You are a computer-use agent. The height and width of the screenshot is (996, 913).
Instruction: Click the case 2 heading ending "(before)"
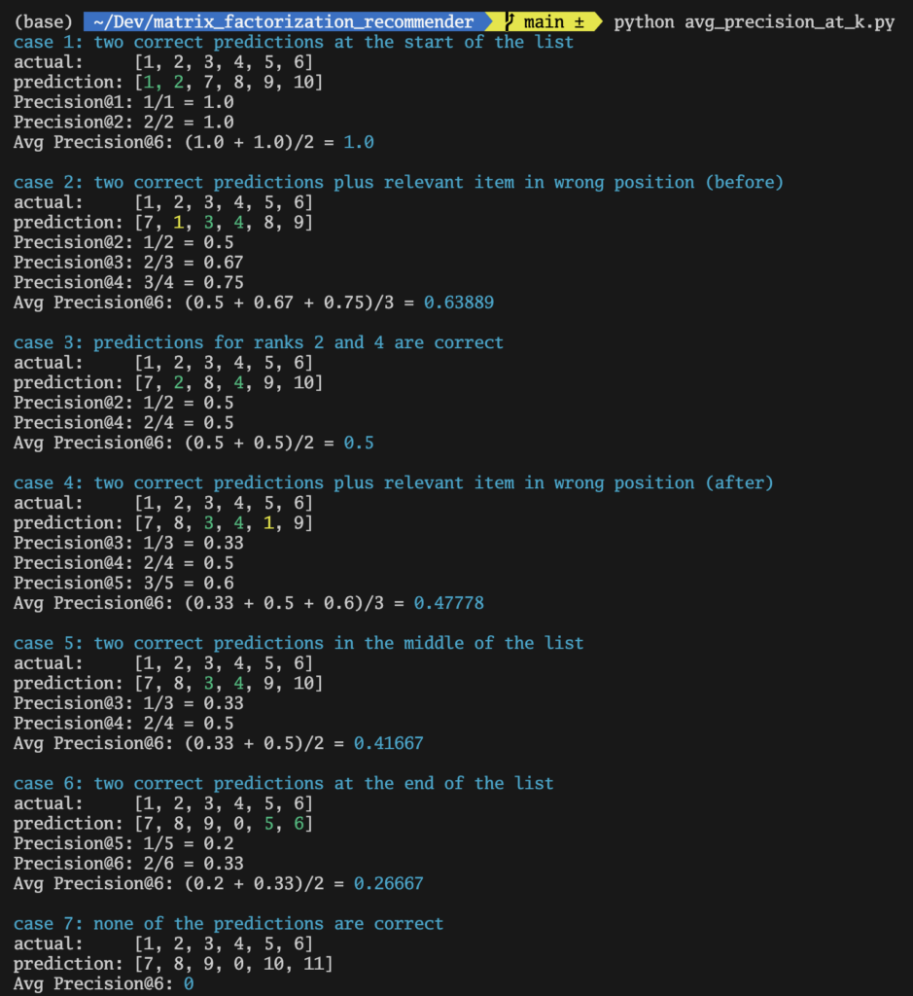point(398,182)
